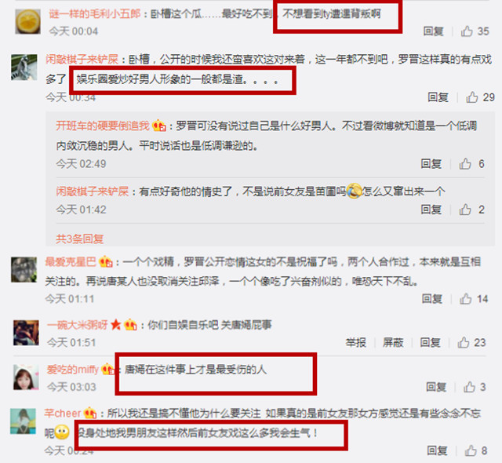Click 举报 to report the comment
This screenshot has width=502, height=463.
pyautogui.click(x=355, y=343)
